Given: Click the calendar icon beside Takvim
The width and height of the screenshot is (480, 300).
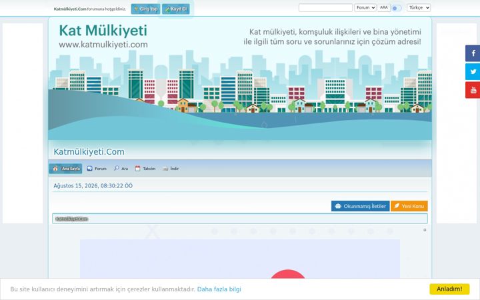Looking at the screenshot, I should click(138, 169).
